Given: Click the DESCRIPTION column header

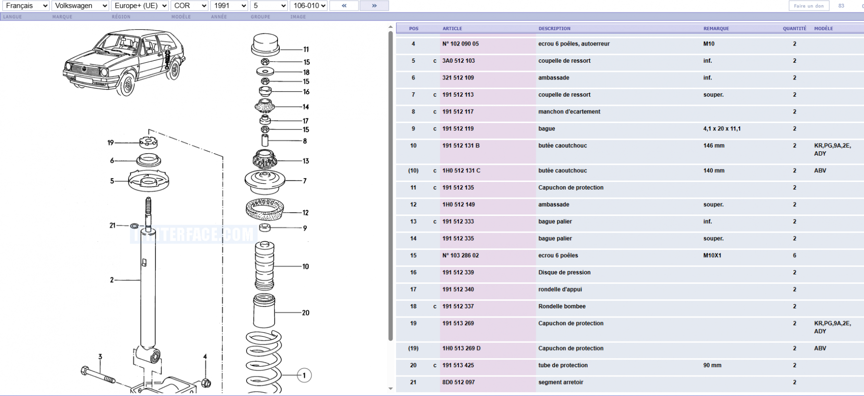Looking at the screenshot, I should 554,29.
